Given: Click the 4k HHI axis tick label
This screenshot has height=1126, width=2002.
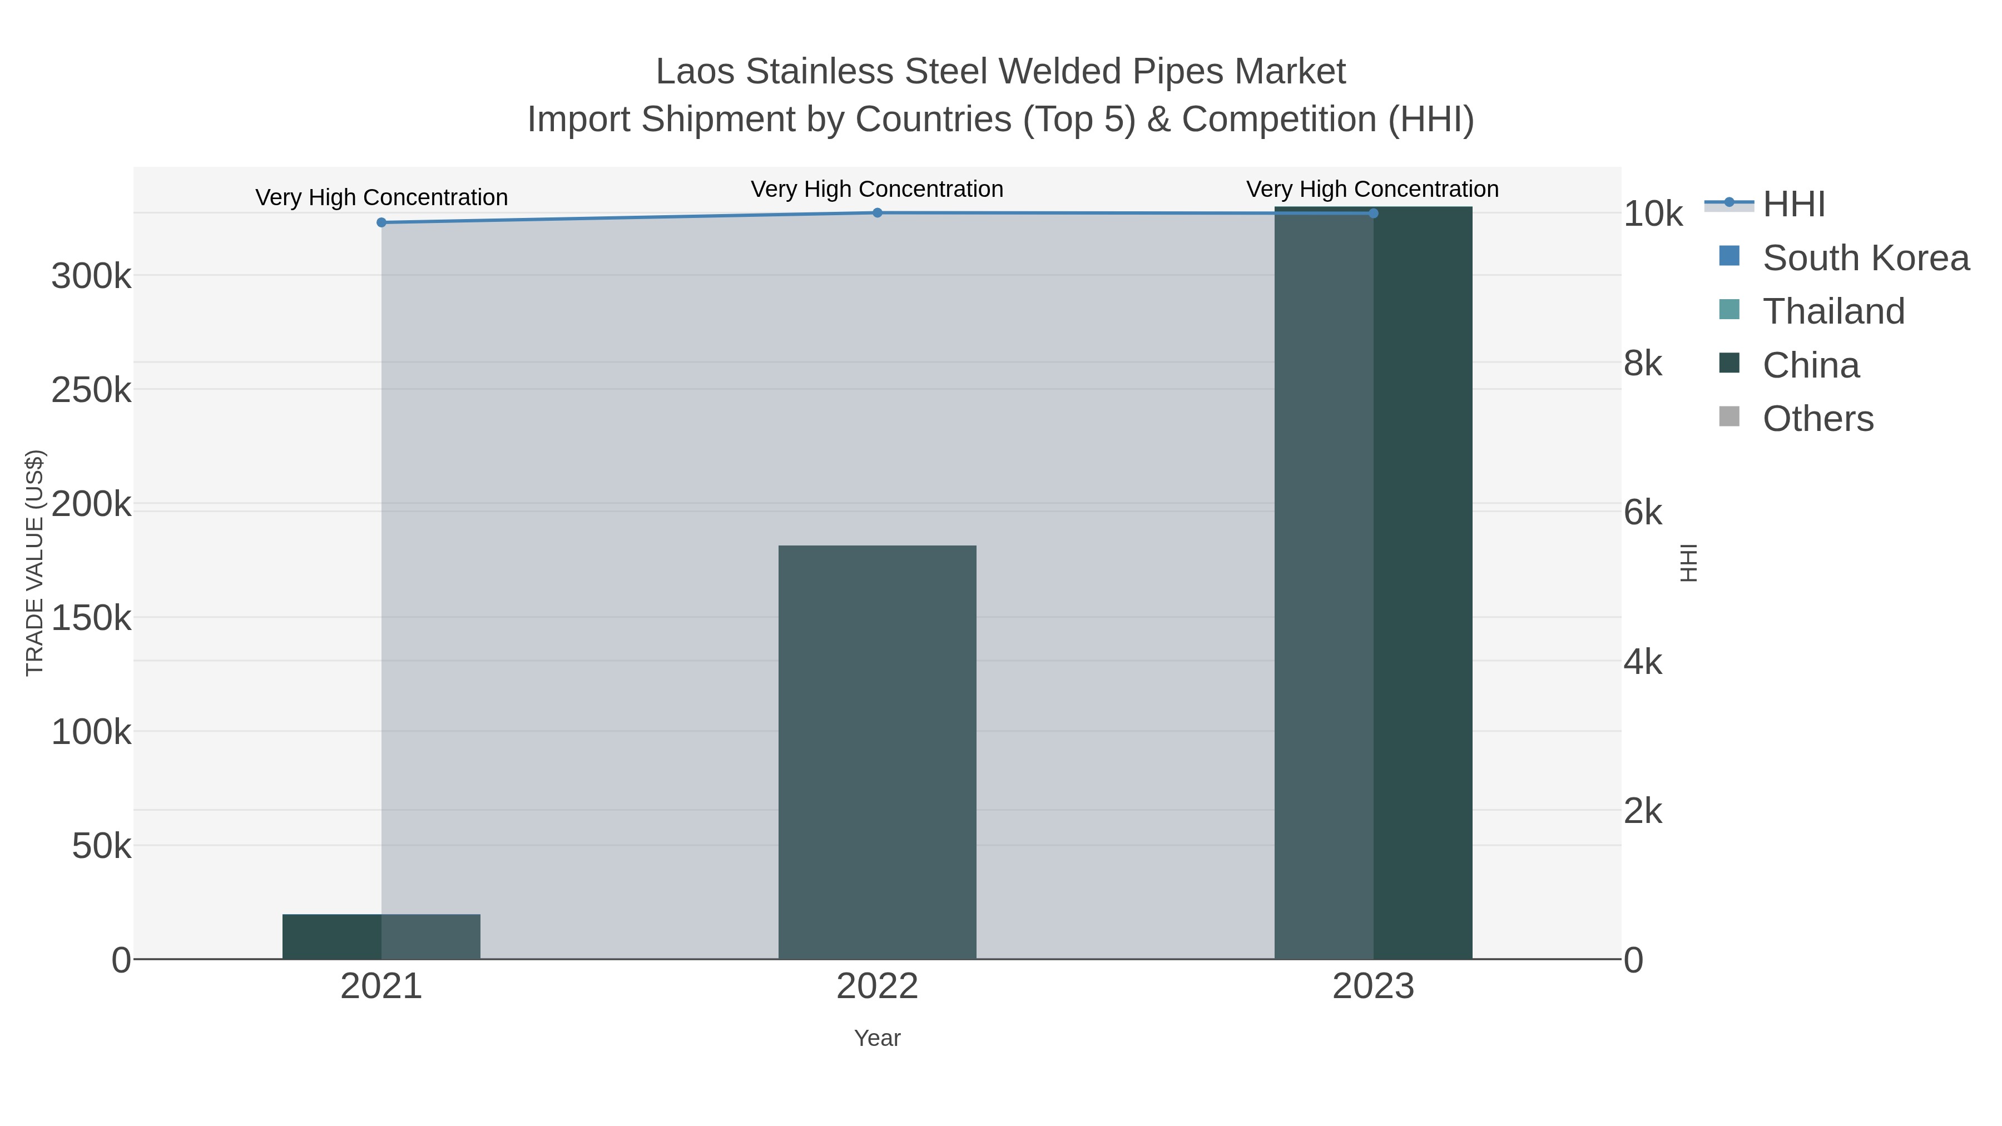Looking at the screenshot, I should coord(1643,662).
